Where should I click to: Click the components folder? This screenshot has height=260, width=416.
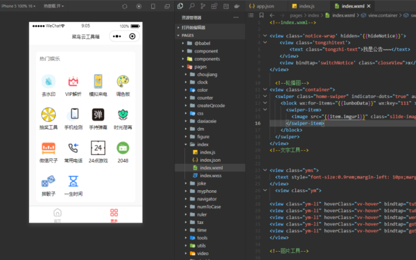coord(207,59)
